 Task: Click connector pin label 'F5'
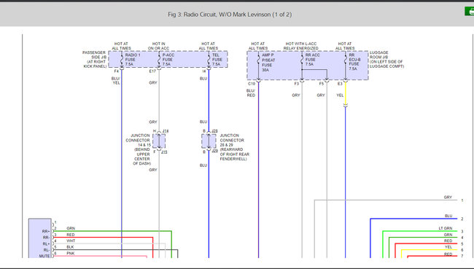[322, 84]
